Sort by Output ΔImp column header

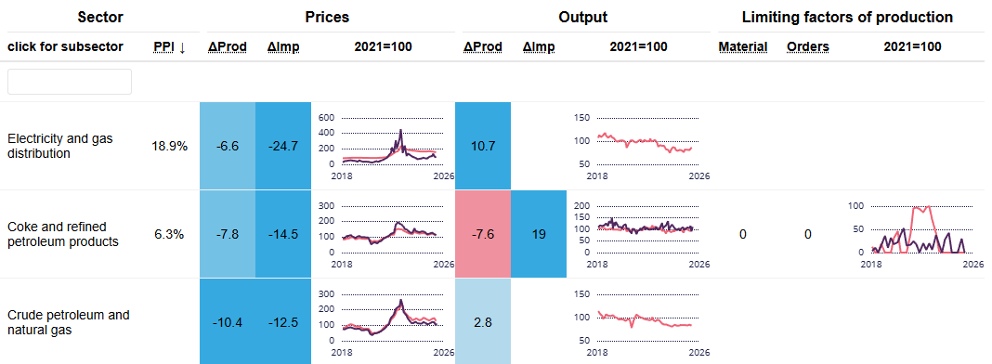pos(539,46)
